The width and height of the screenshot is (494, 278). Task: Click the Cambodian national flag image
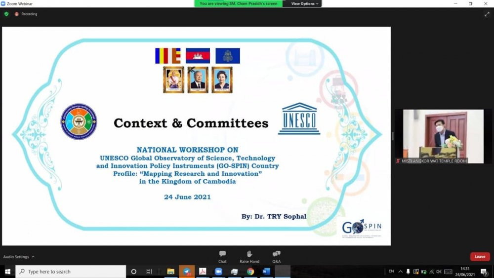point(198,56)
